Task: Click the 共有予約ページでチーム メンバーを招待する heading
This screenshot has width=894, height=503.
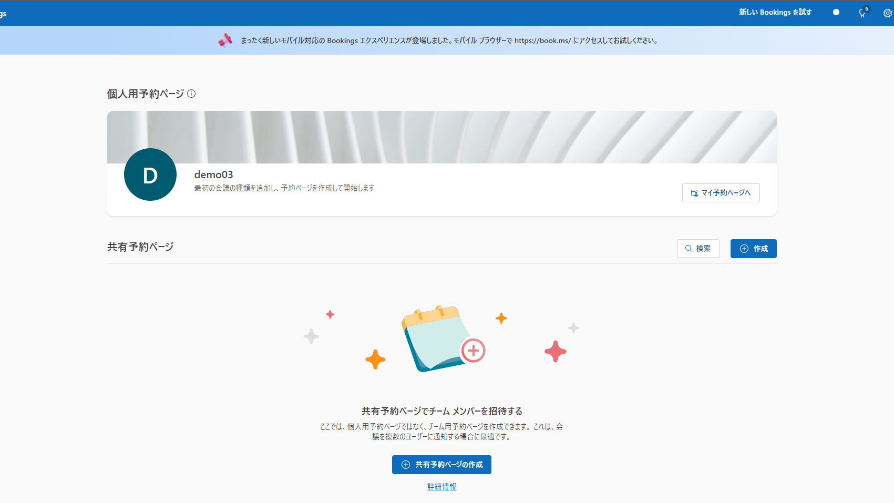Action: pyautogui.click(x=441, y=411)
